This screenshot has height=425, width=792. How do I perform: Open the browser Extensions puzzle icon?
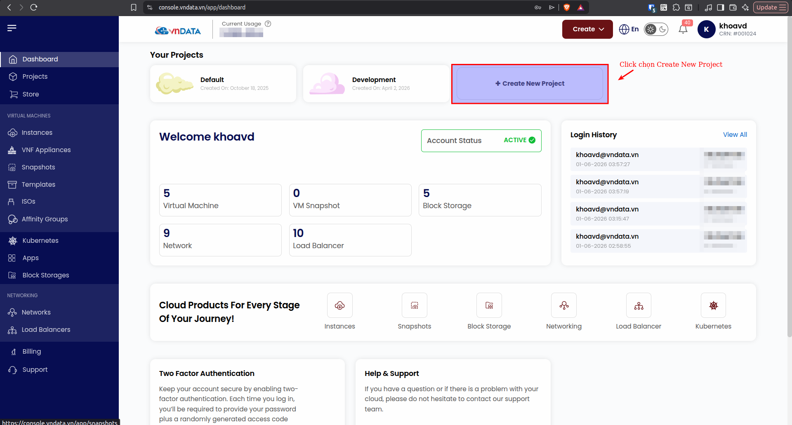[676, 7]
